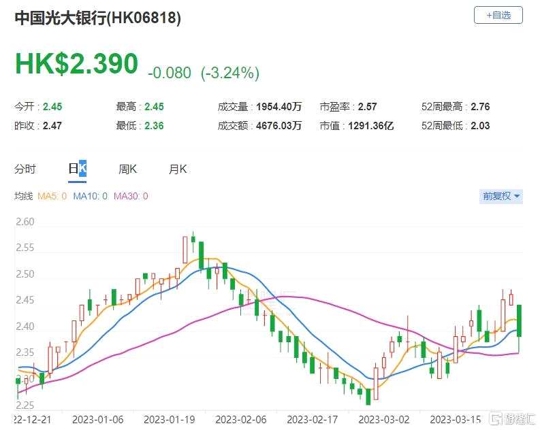The height and width of the screenshot is (430, 540).
Task: Click the price change -0.080 value
Action: pyautogui.click(x=170, y=73)
